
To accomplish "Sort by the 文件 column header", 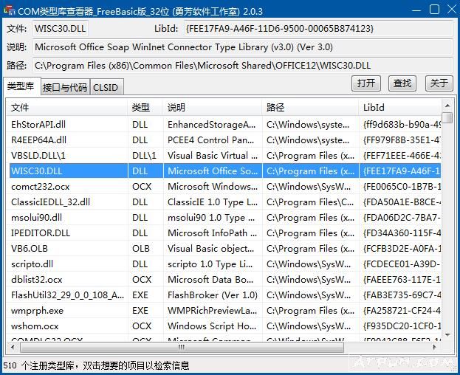I will tap(67, 108).
